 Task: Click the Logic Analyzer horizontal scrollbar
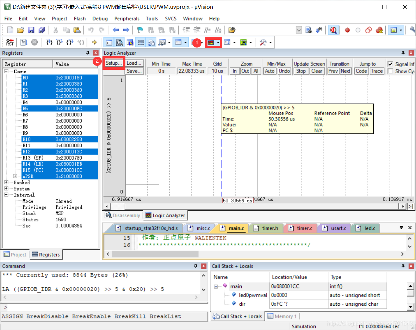[x=255, y=206]
